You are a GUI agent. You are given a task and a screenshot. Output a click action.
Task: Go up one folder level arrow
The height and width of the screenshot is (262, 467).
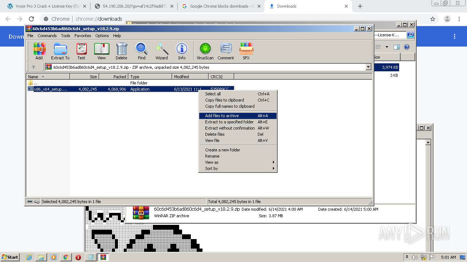[x=34, y=67]
